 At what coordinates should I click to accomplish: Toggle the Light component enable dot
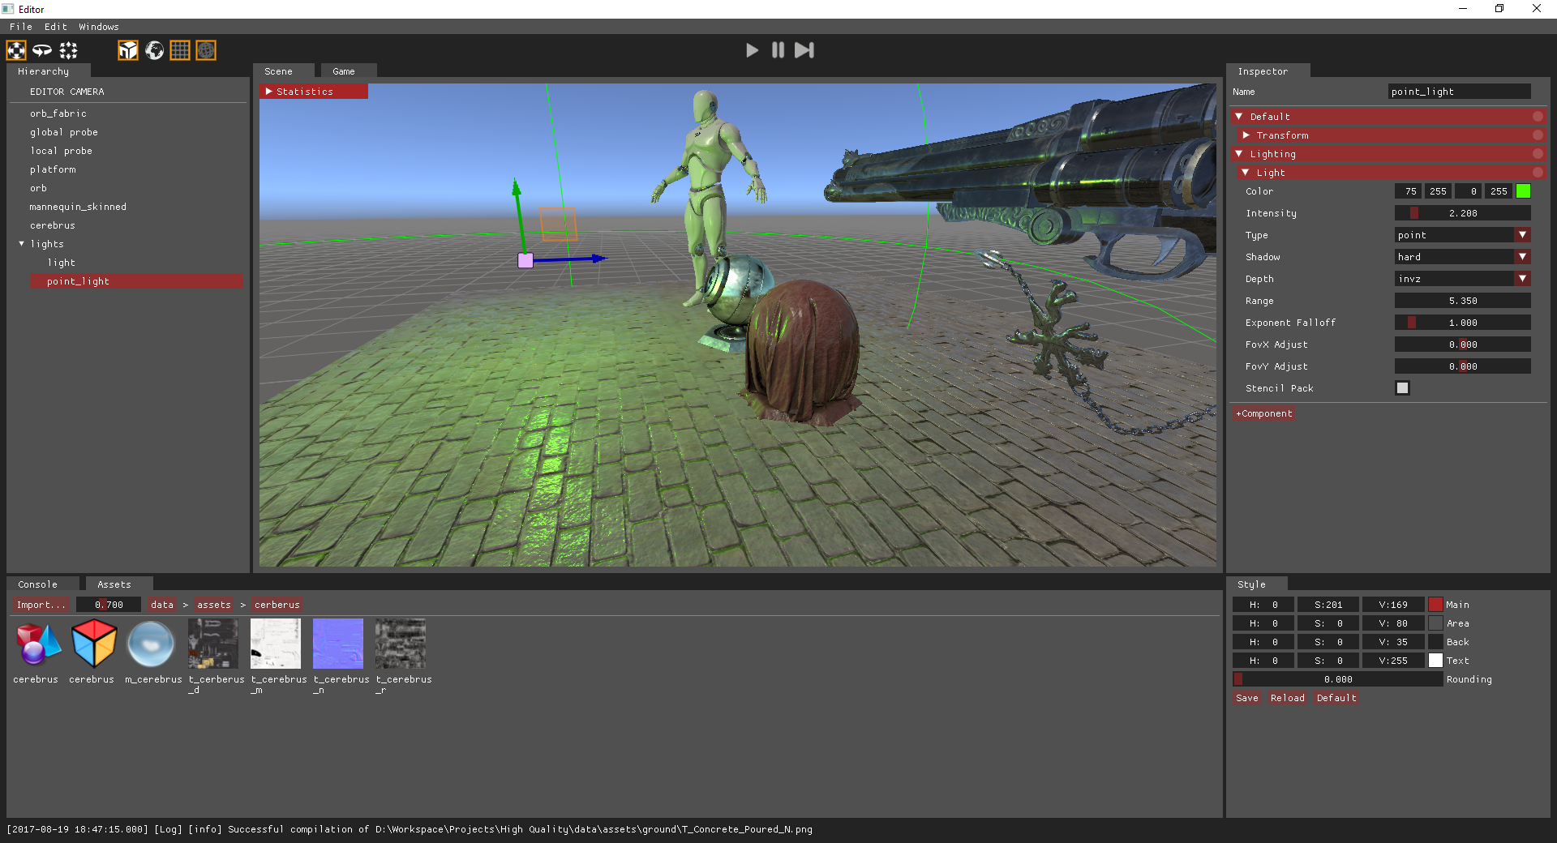click(1538, 172)
